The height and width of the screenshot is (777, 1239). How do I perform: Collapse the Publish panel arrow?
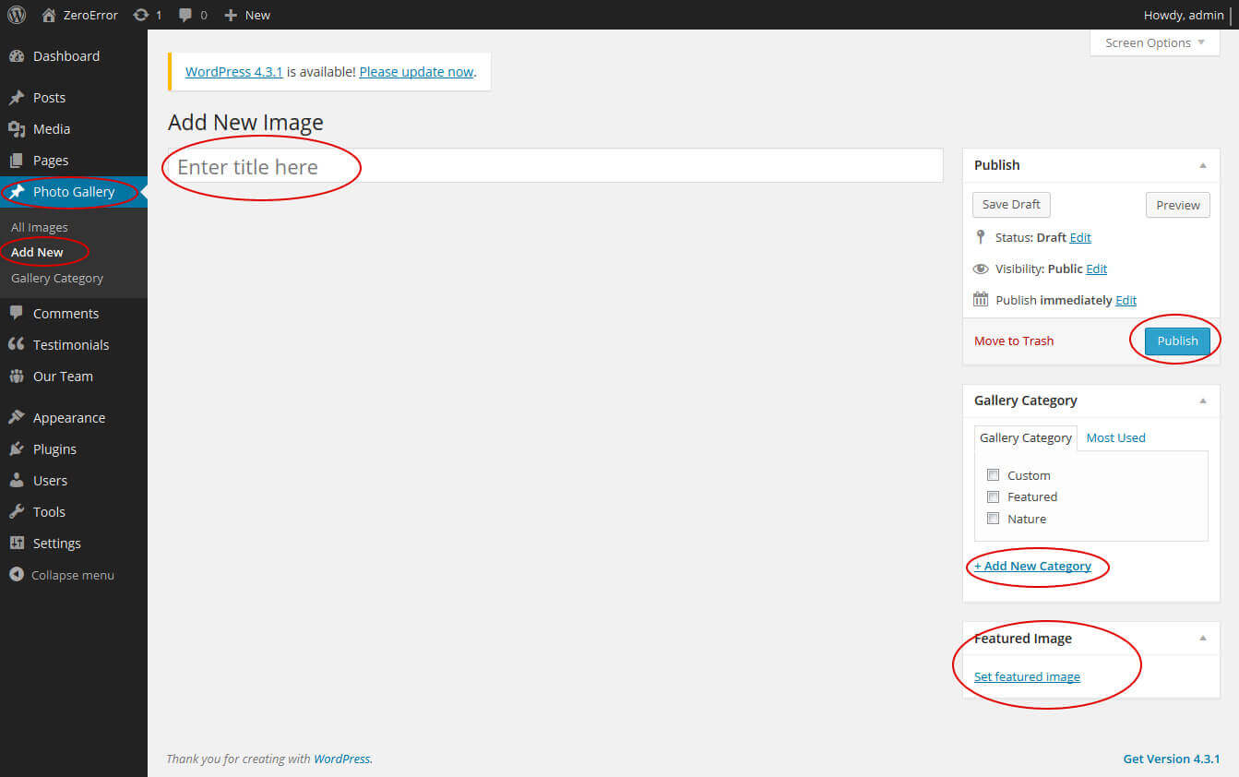point(1203,165)
